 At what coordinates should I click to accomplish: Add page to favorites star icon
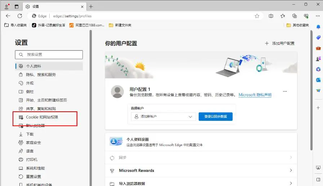257,16
